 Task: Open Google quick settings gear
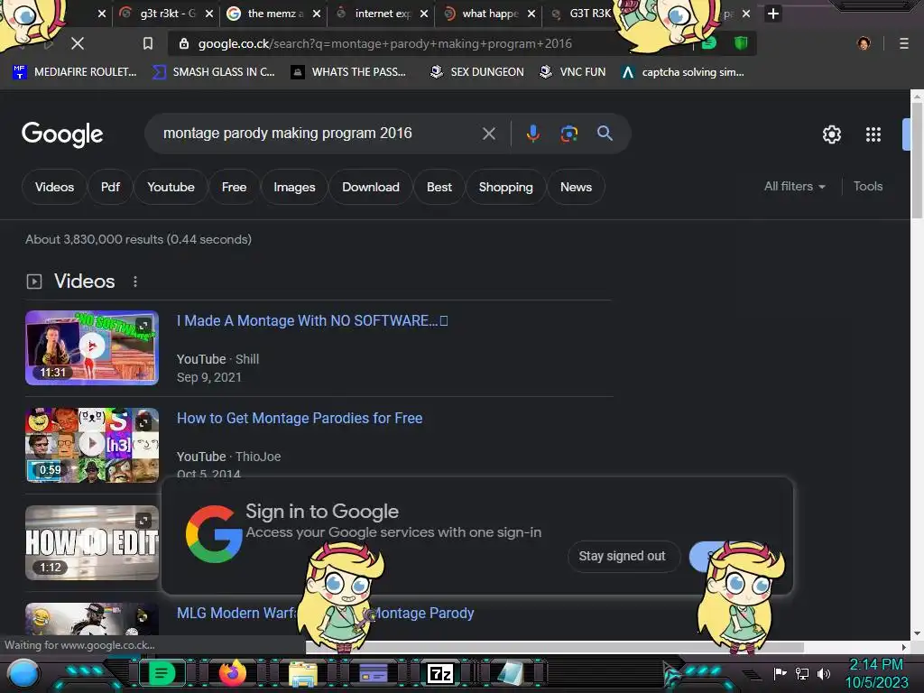click(831, 134)
